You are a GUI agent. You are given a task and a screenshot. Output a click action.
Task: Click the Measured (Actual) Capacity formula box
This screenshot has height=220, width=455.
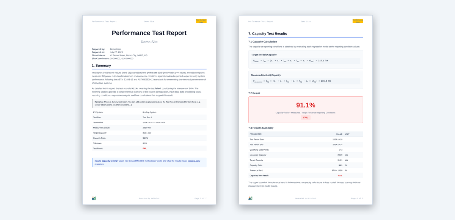pyautogui.click(x=306, y=81)
